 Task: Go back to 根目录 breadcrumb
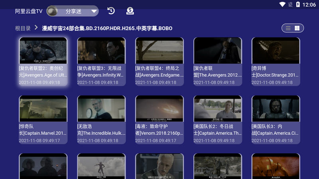tap(23, 28)
